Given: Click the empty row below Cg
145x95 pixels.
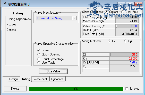Looking at the screenshot, I should click(110, 70).
